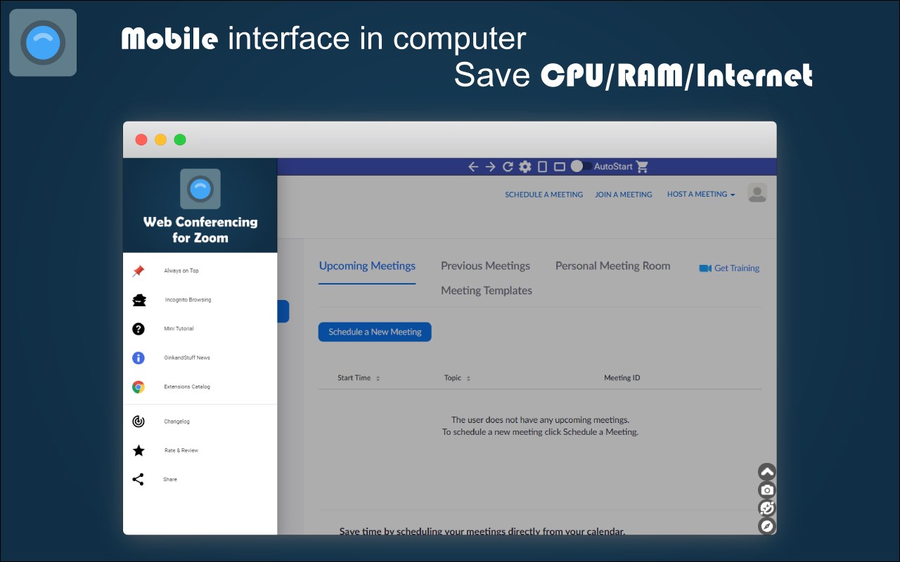Click the Chrome Extensions Catalog icon
900x562 pixels.
click(139, 386)
